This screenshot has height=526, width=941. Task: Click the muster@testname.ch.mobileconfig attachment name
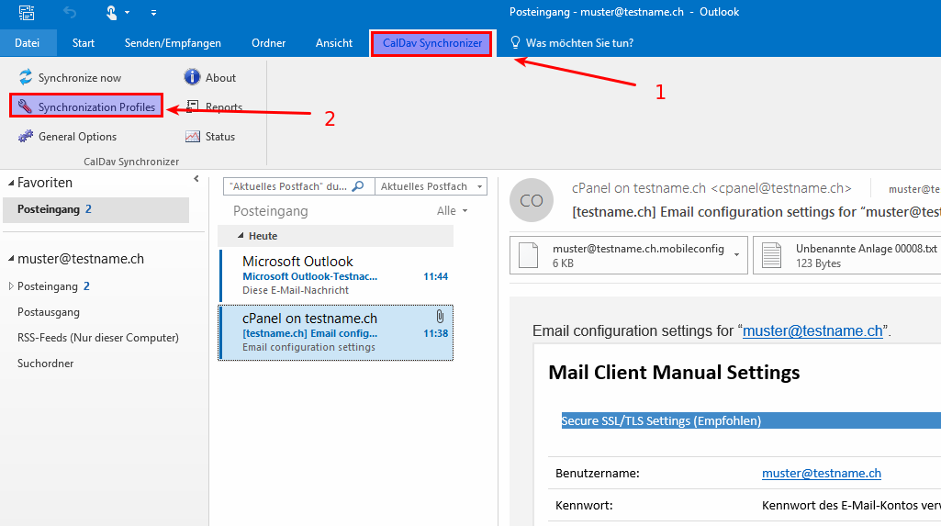coord(638,248)
